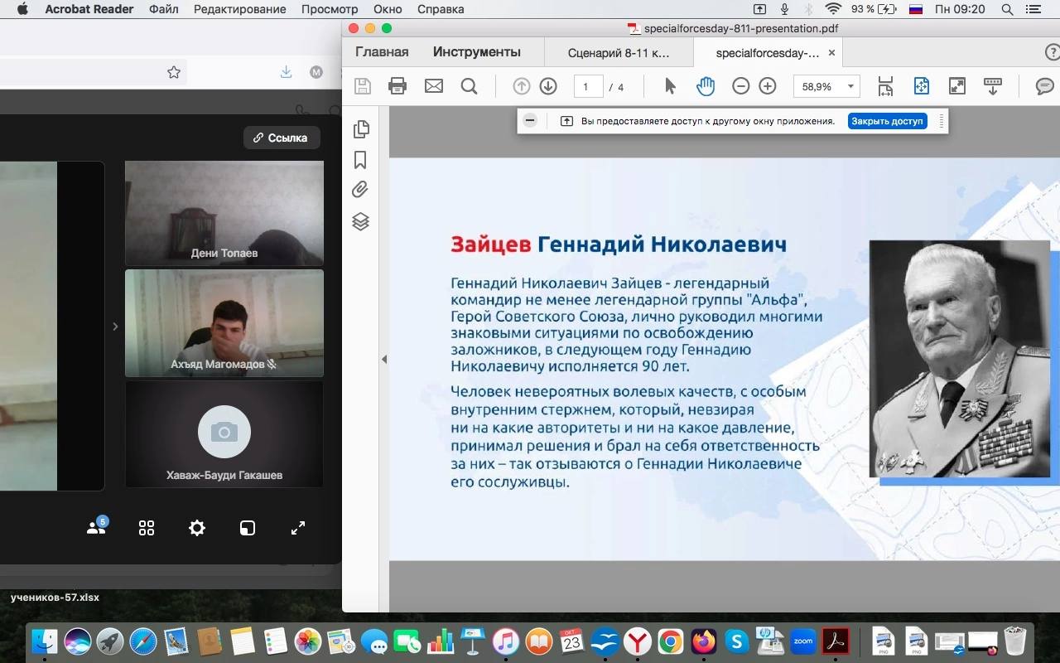This screenshot has width=1060, height=663.
Task: Go to the next page with down arrow
Action: click(548, 86)
